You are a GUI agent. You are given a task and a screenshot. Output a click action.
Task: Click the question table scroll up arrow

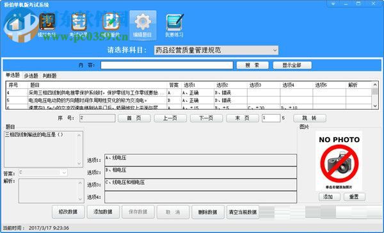[375, 84]
